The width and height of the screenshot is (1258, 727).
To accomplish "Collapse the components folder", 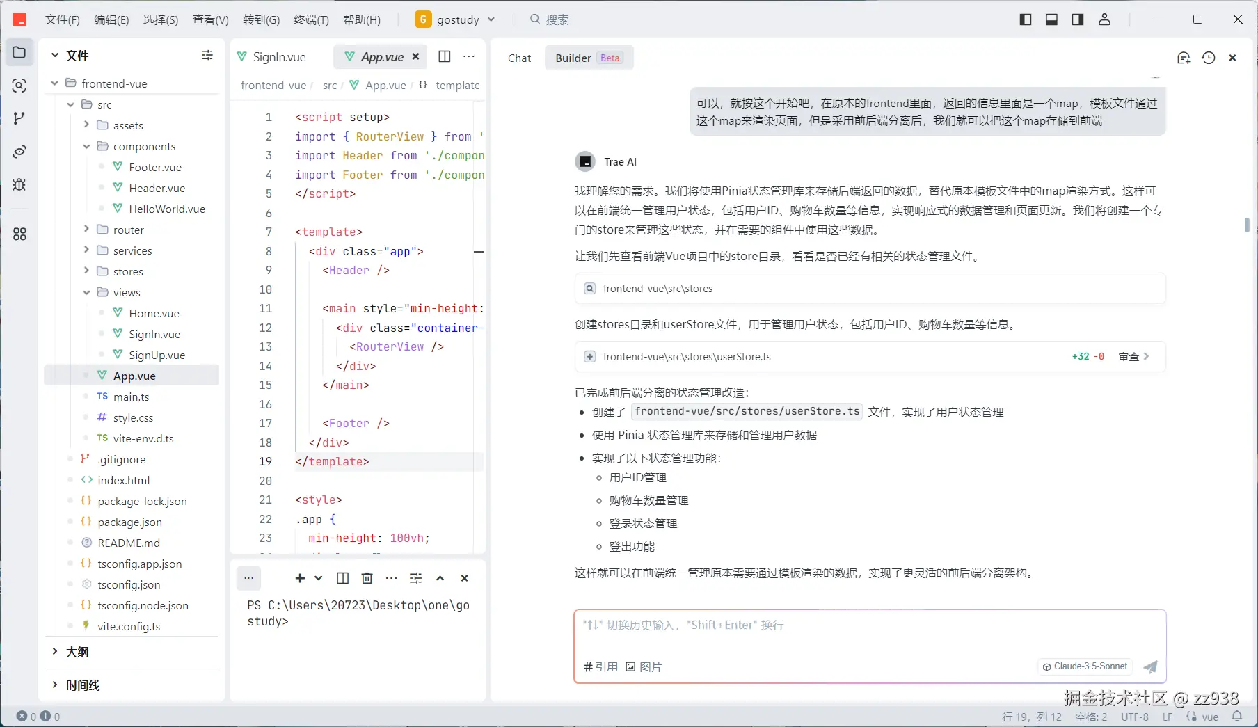I will click(x=86, y=146).
